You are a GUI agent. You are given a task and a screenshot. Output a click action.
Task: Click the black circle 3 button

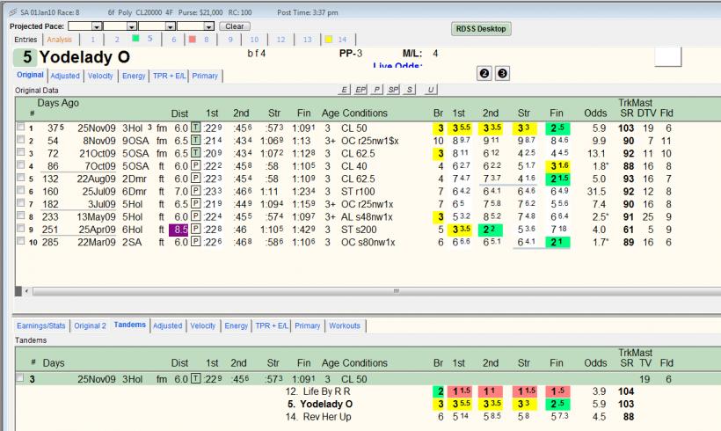click(x=502, y=74)
